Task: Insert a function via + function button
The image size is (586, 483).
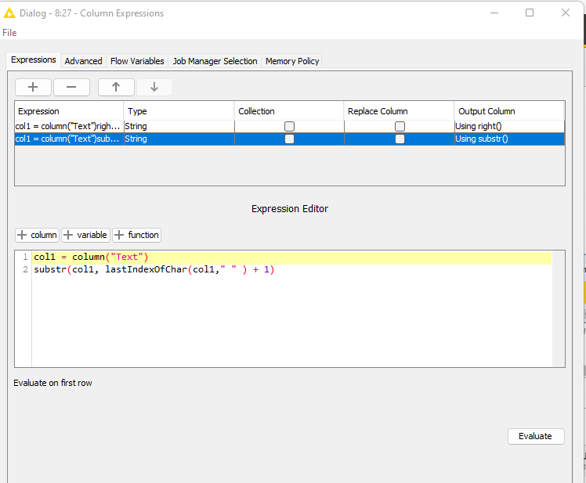Action: click(137, 235)
